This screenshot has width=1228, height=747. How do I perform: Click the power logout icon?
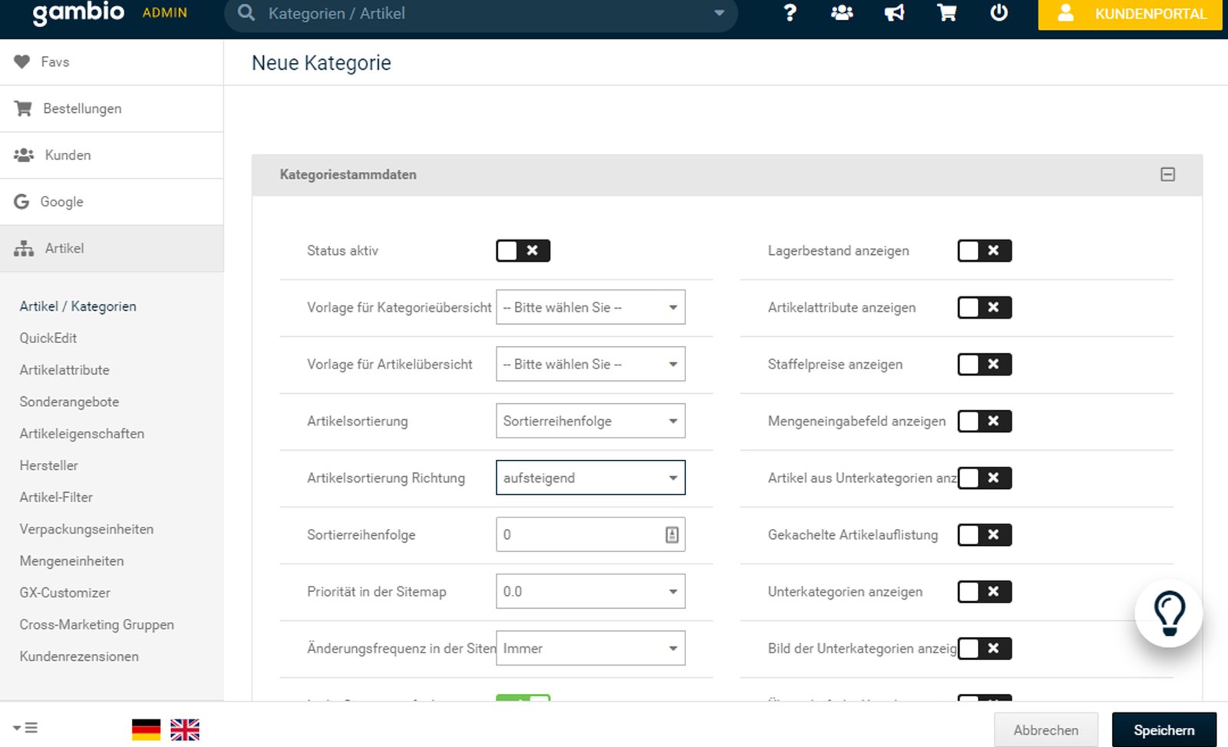point(999,13)
